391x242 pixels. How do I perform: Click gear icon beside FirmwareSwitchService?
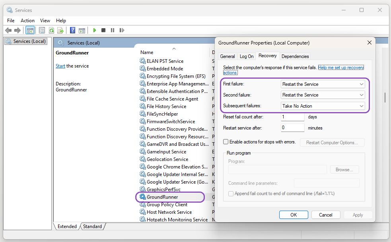(x=143, y=121)
